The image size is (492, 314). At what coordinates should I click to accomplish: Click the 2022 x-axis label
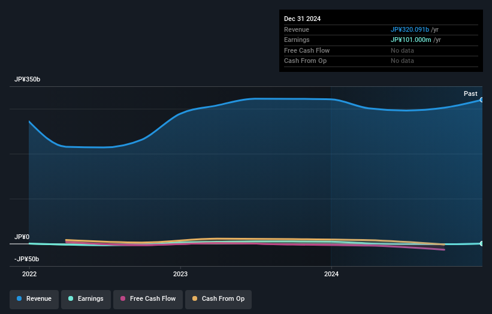[29, 274]
